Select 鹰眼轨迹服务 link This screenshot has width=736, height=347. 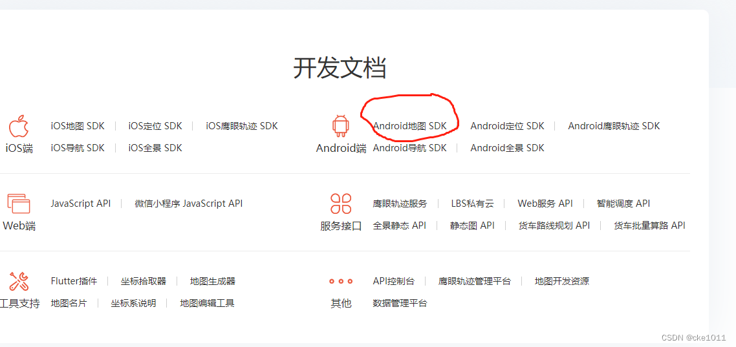coord(400,204)
